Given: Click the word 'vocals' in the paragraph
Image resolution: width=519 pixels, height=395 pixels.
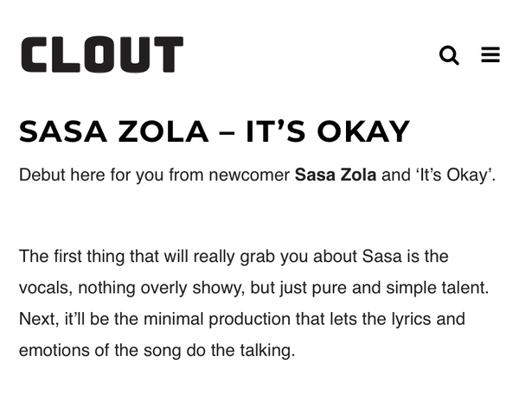Looking at the screenshot, I should pyautogui.click(x=46, y=288).
